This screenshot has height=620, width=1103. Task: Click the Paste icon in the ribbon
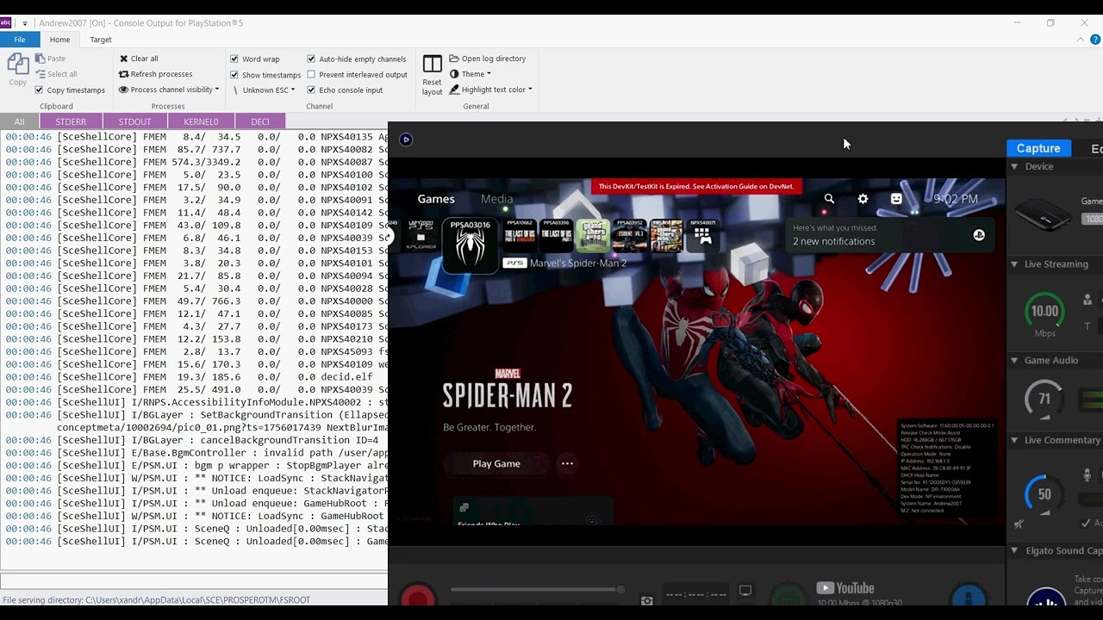pos(41,59)
